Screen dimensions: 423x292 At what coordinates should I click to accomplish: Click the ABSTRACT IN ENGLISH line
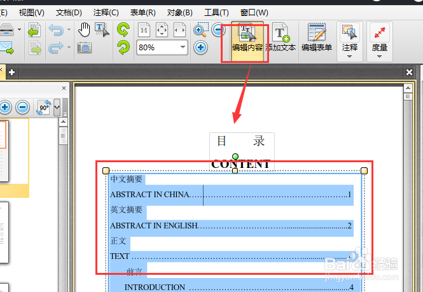[231, 225]
